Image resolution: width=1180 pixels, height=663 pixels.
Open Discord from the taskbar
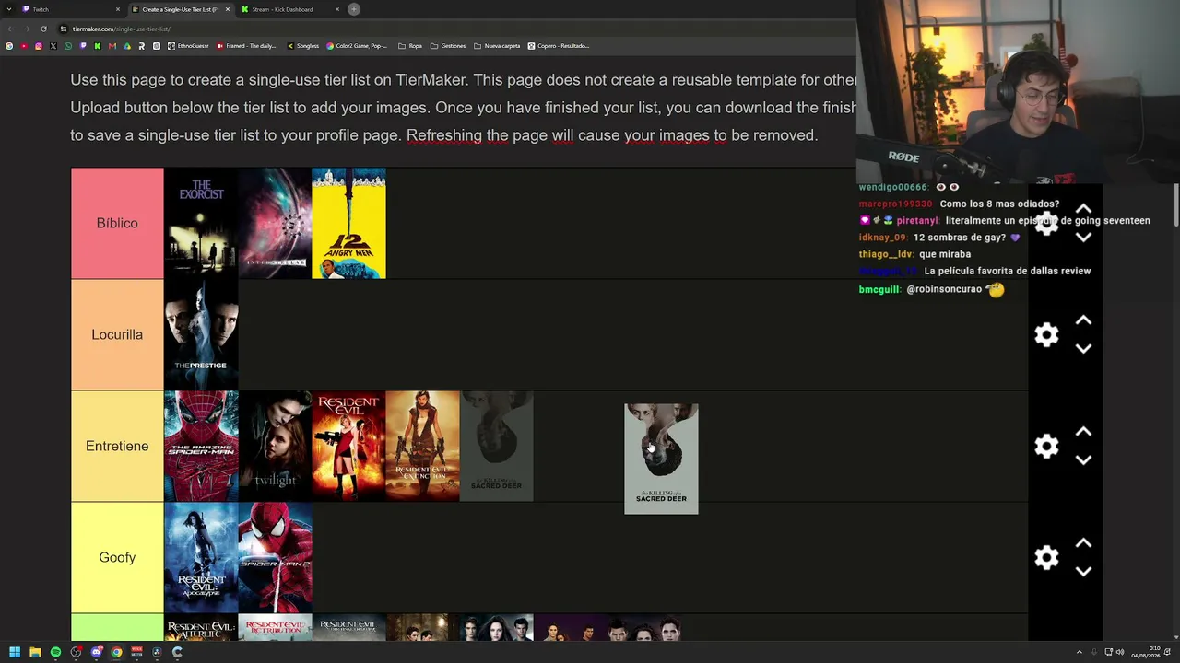[x=96, y=652]
